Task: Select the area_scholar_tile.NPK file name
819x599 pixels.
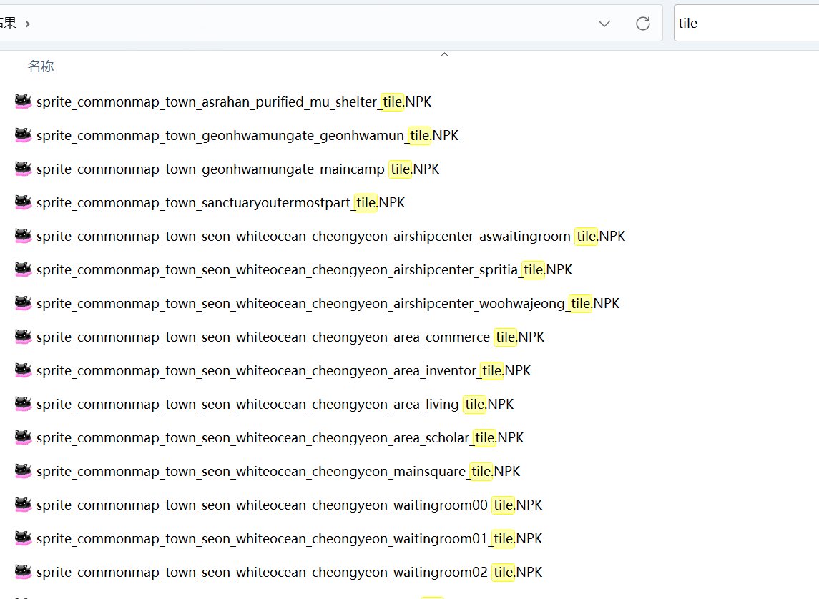Action: click(280, 438)
